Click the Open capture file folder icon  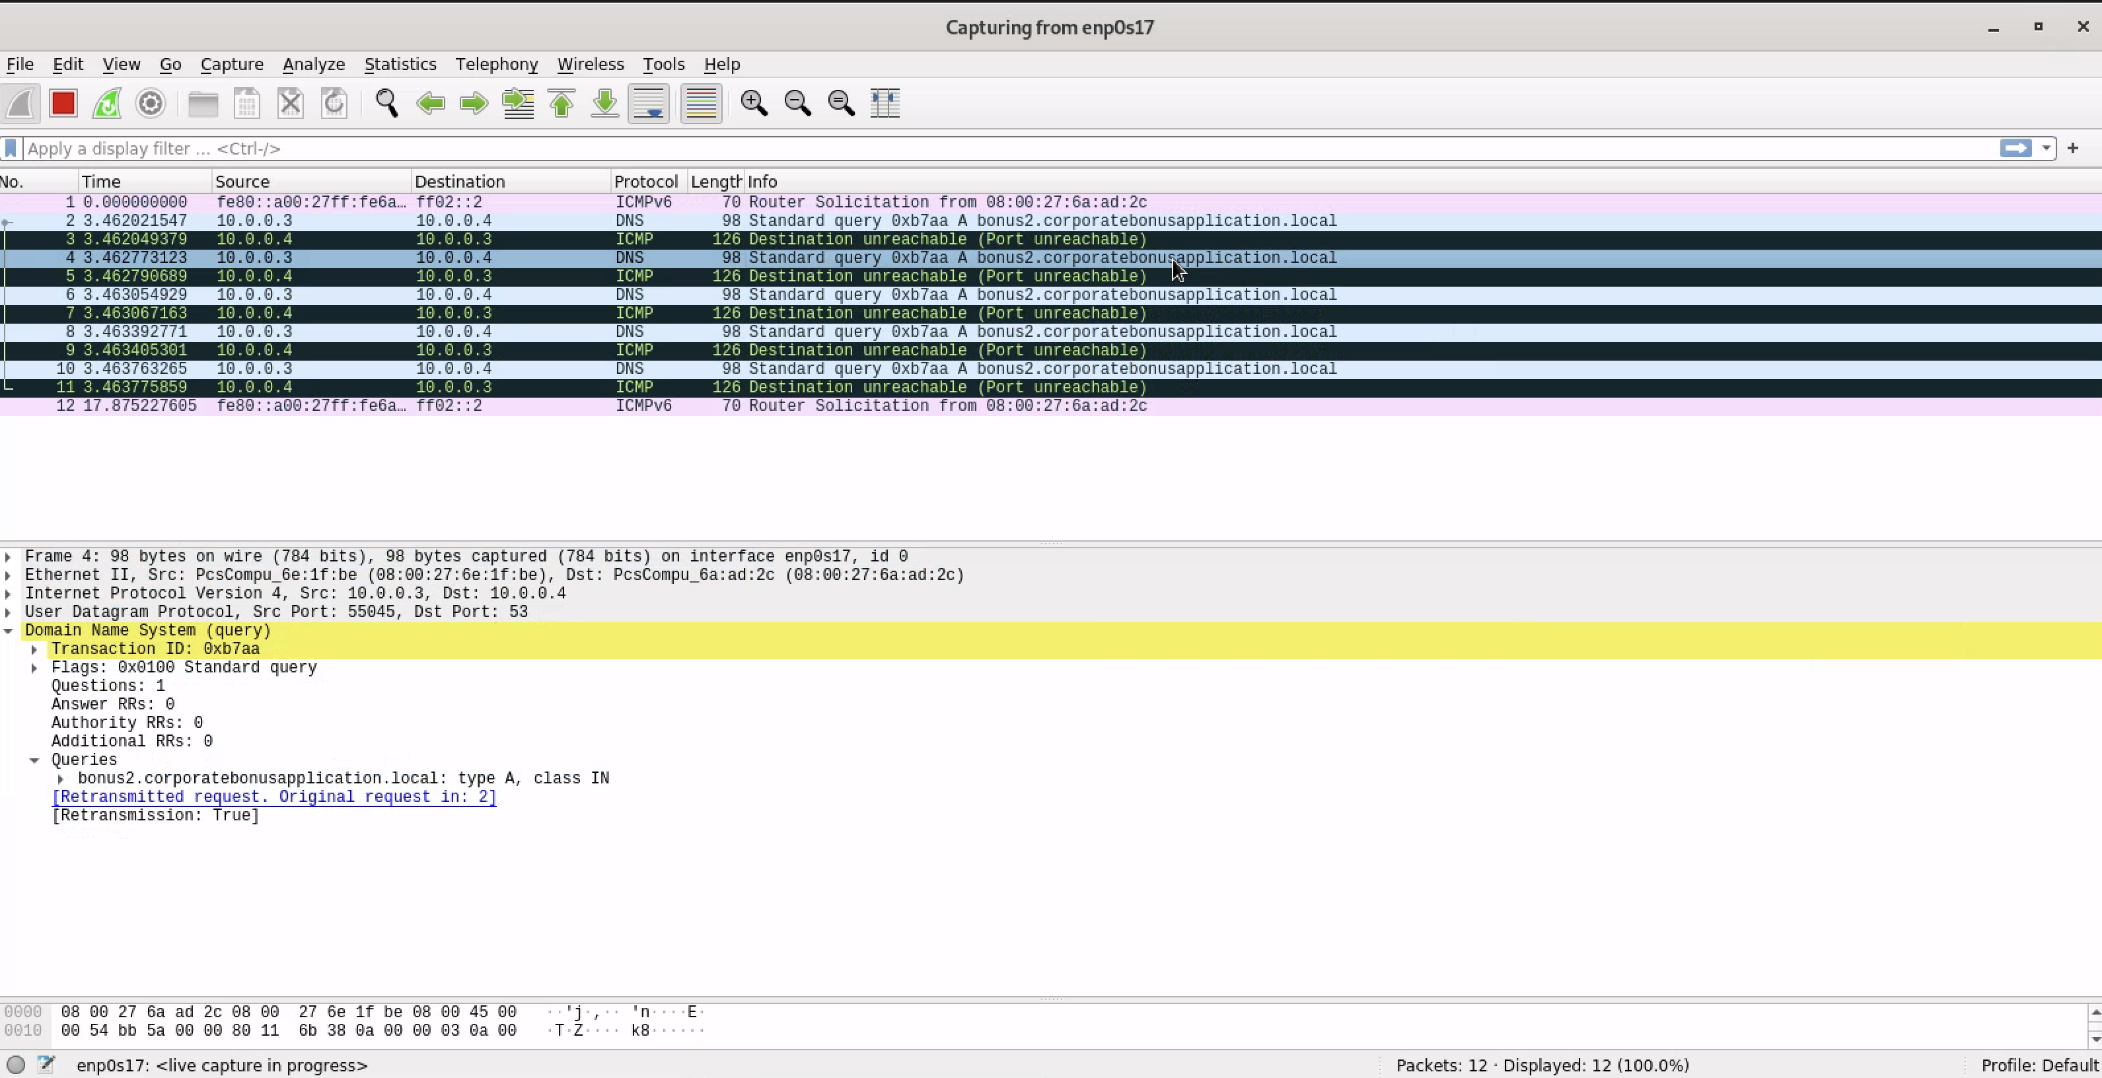tap(203, 104)
